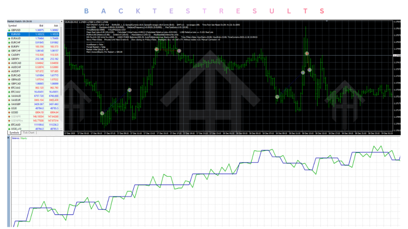Image resolution: width=408 pixels, height=229 pixels.
Task: Click the Balance legend label on the graph
Action: click(16, 138)
